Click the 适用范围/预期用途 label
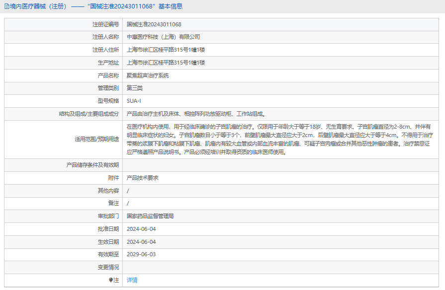 pyautogui.click(x=97, y=139)
